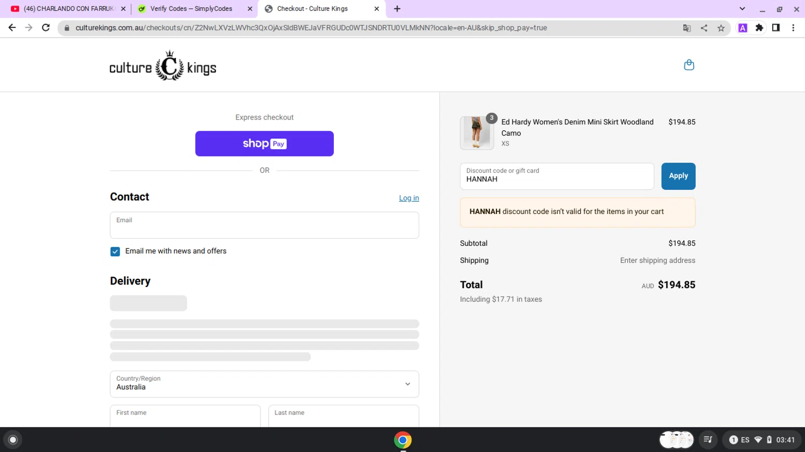Click the Total amount $194.85

(x=676, y=285)
